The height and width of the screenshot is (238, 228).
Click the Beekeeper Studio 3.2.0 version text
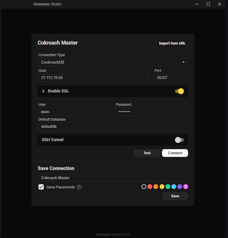113,234
